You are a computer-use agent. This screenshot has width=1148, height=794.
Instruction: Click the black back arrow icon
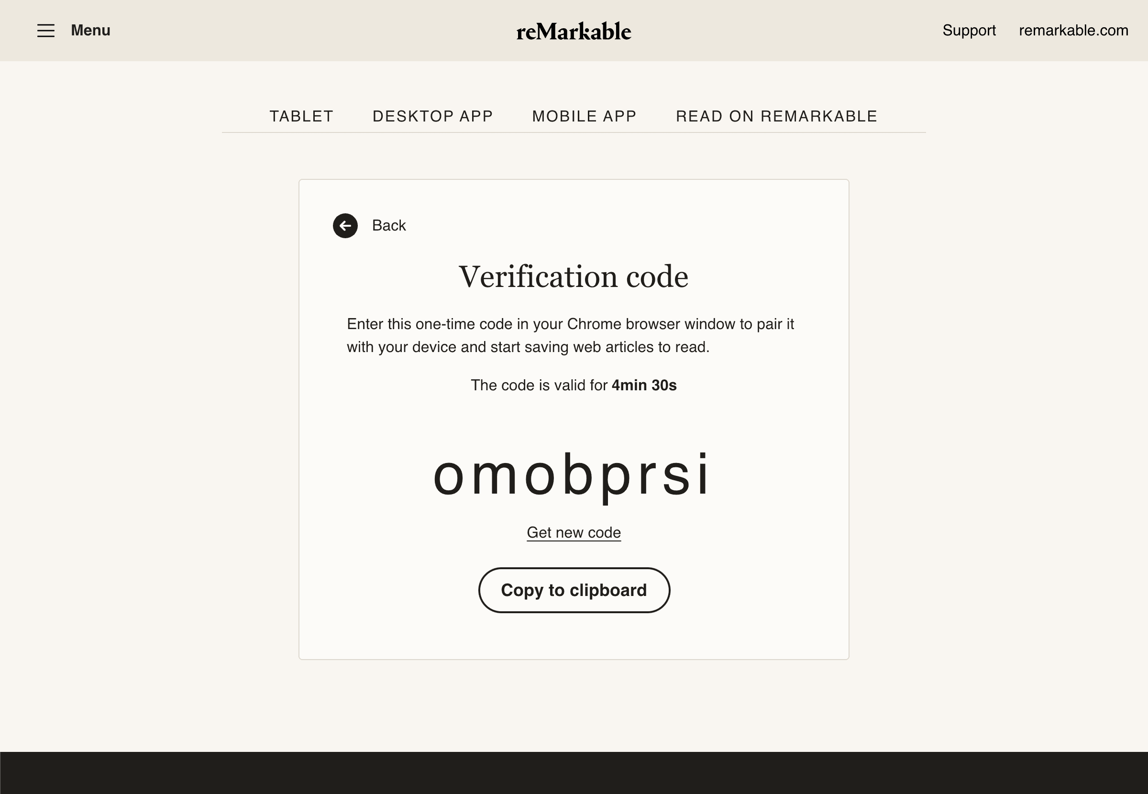tap(345, 226)
